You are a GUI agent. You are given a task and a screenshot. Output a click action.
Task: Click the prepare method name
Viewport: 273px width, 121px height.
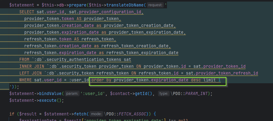pos(78,5)
